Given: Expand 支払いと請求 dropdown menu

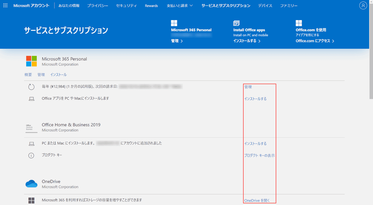Looking at the screenshot, I should point(180,6).
